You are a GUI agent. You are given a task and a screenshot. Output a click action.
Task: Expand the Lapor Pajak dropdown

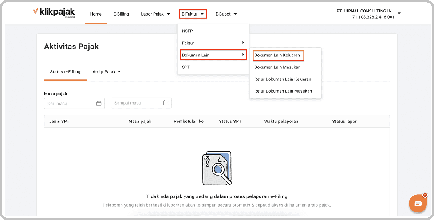tap(155, 14)
